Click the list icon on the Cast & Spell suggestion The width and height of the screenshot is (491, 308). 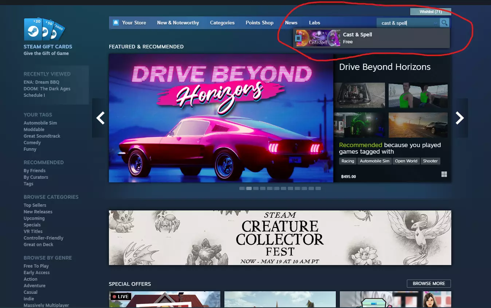click(298, 38)
